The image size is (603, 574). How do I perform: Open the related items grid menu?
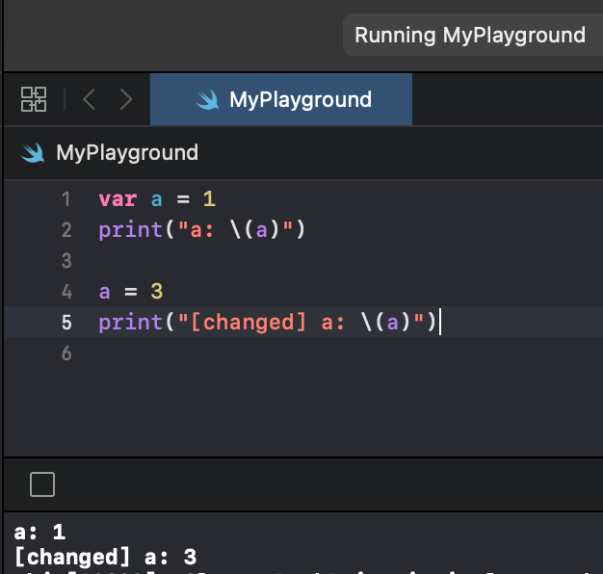[x=34, y=99]
